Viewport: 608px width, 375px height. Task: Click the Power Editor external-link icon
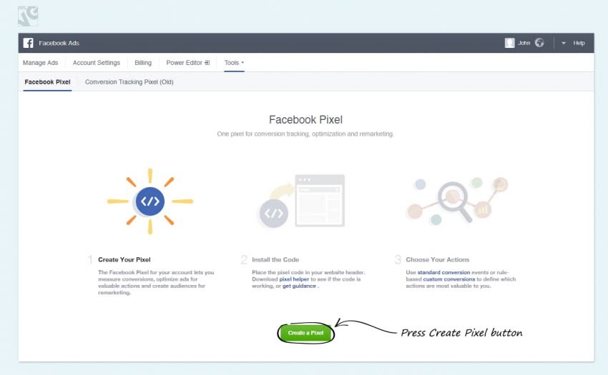click(207, 62)
